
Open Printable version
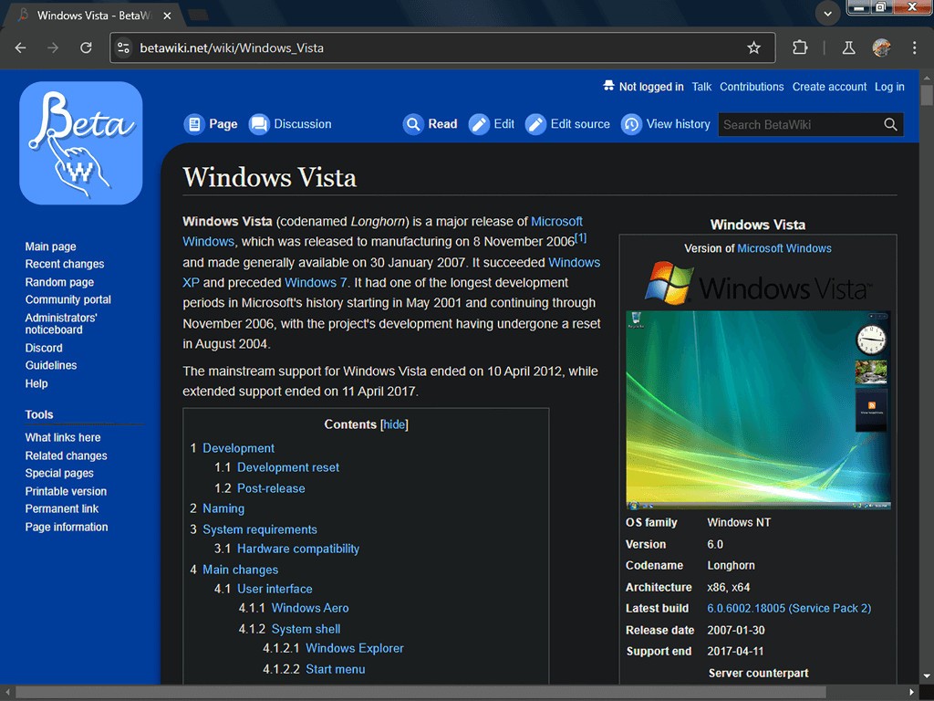[x=66, y=491]
